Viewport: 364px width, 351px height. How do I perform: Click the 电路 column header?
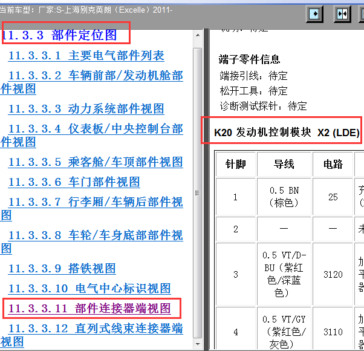(x=333, y=164)
